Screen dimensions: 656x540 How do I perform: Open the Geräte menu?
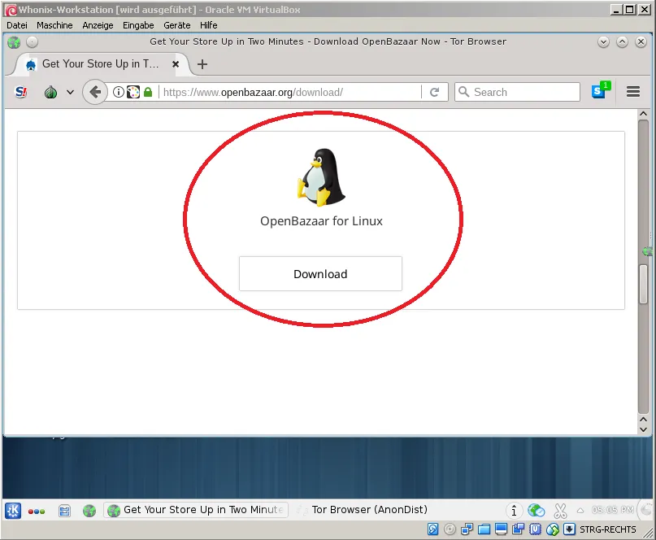coord(177,25)
